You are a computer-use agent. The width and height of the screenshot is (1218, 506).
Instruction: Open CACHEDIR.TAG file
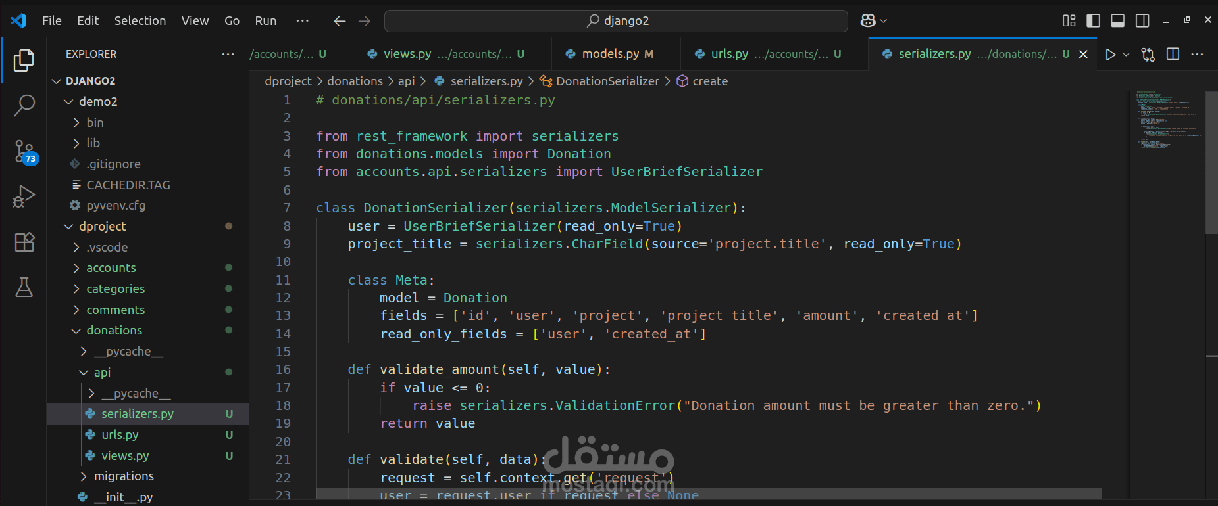pyautogui.click(x=128, y=185)
